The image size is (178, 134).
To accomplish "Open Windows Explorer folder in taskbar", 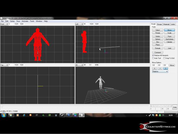I will (x=11, y=115).
